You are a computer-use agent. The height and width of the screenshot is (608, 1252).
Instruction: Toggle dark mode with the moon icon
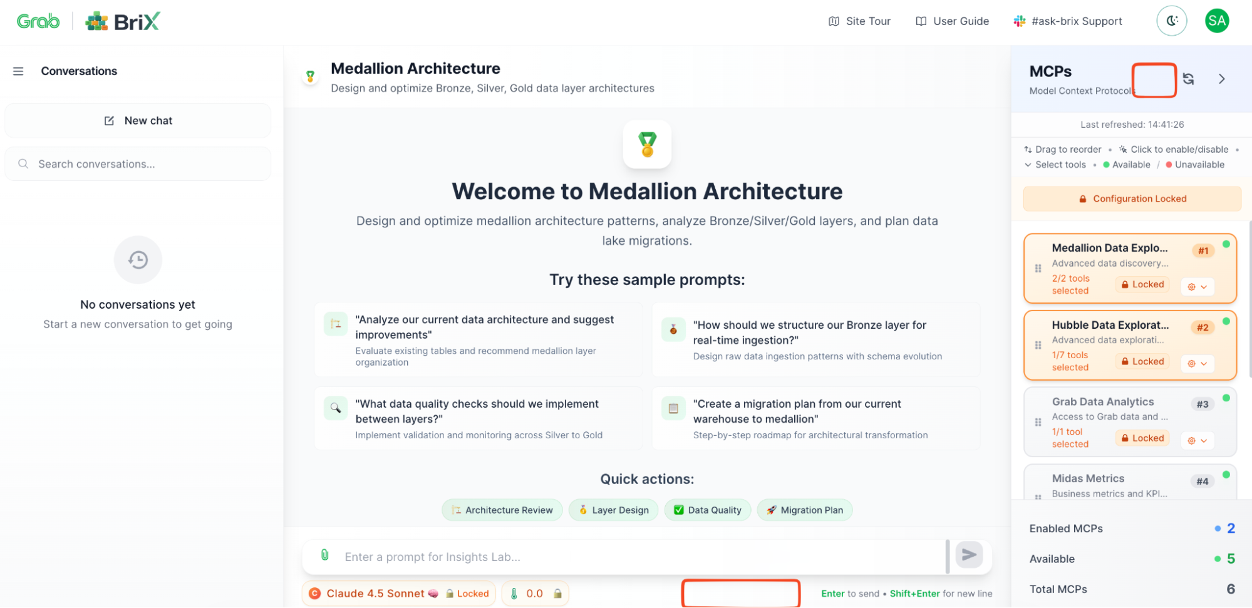pos(1171,21)
